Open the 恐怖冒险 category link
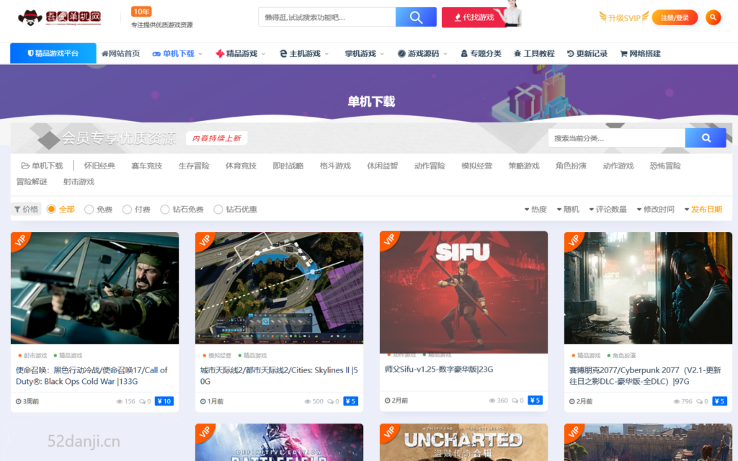 (665, 166)
